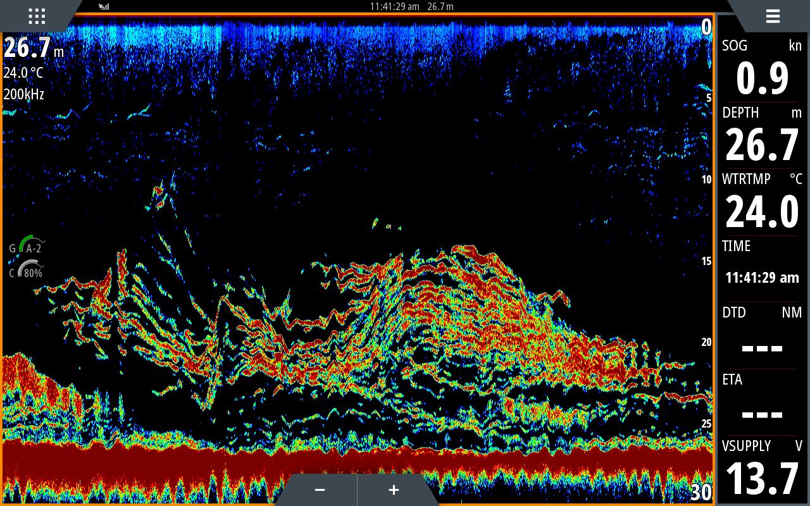Screen dimensions: 810x506
Task: Click the plus zoom in button
Action: coord(394,490)
